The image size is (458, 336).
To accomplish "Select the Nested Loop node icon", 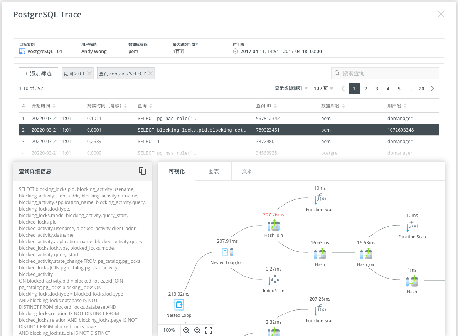I will (179, 305).
